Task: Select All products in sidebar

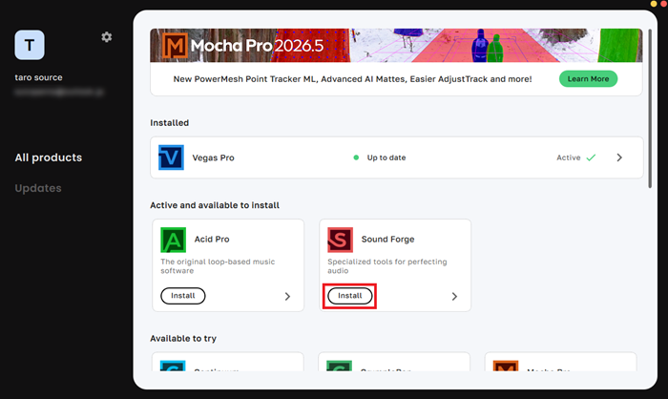Action: pyautogui.click(x=49, y=157)
